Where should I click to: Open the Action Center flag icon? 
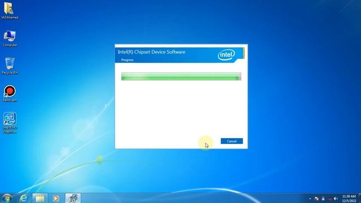317,198
